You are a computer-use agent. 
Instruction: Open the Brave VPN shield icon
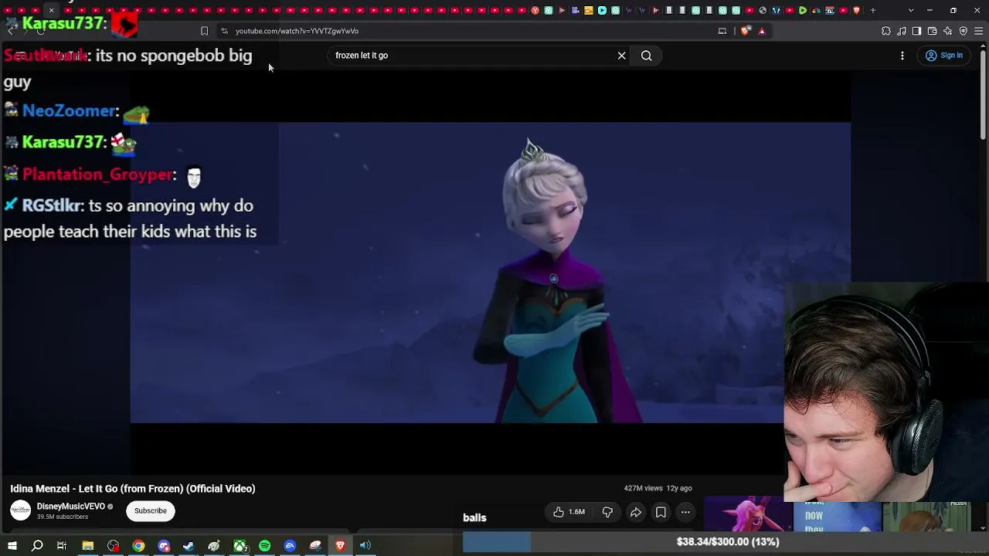click(964, 31)
